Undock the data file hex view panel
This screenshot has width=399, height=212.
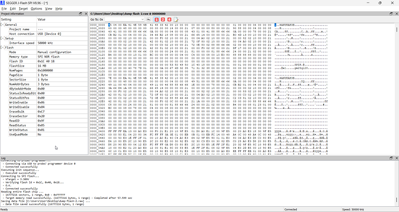[391, 14]
